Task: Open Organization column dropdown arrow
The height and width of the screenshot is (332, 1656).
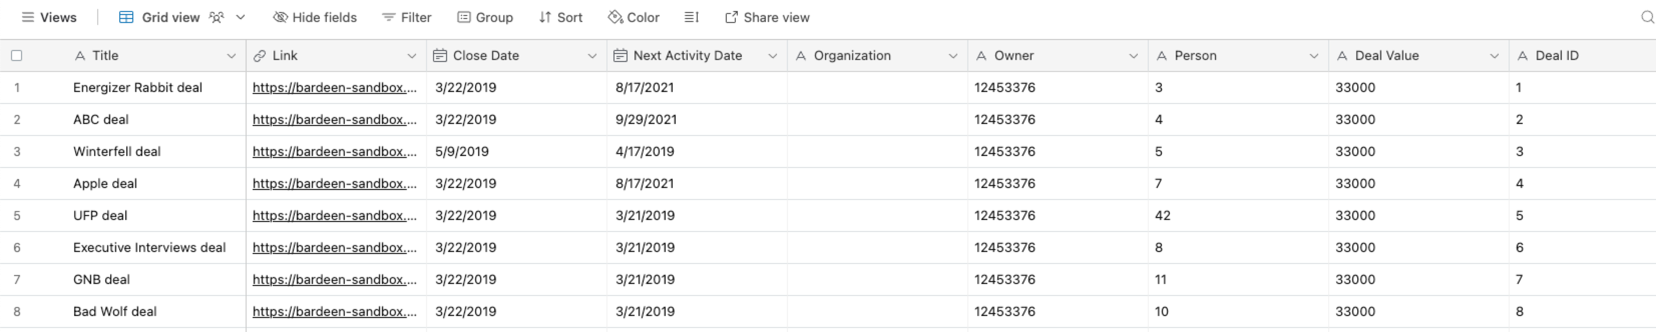Action: 953,56
